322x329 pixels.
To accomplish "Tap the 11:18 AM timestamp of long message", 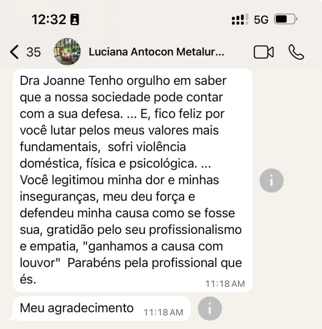I will click(x=225, y=284).
